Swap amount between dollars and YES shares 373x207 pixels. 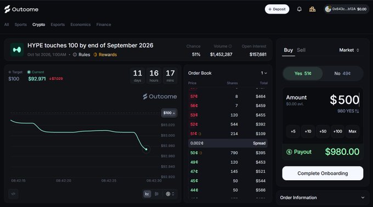point(357,111)
